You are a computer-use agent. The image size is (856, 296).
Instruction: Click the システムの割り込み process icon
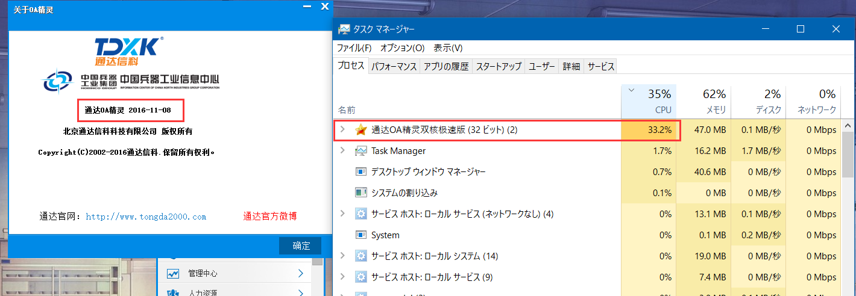[x=361, y=193]
